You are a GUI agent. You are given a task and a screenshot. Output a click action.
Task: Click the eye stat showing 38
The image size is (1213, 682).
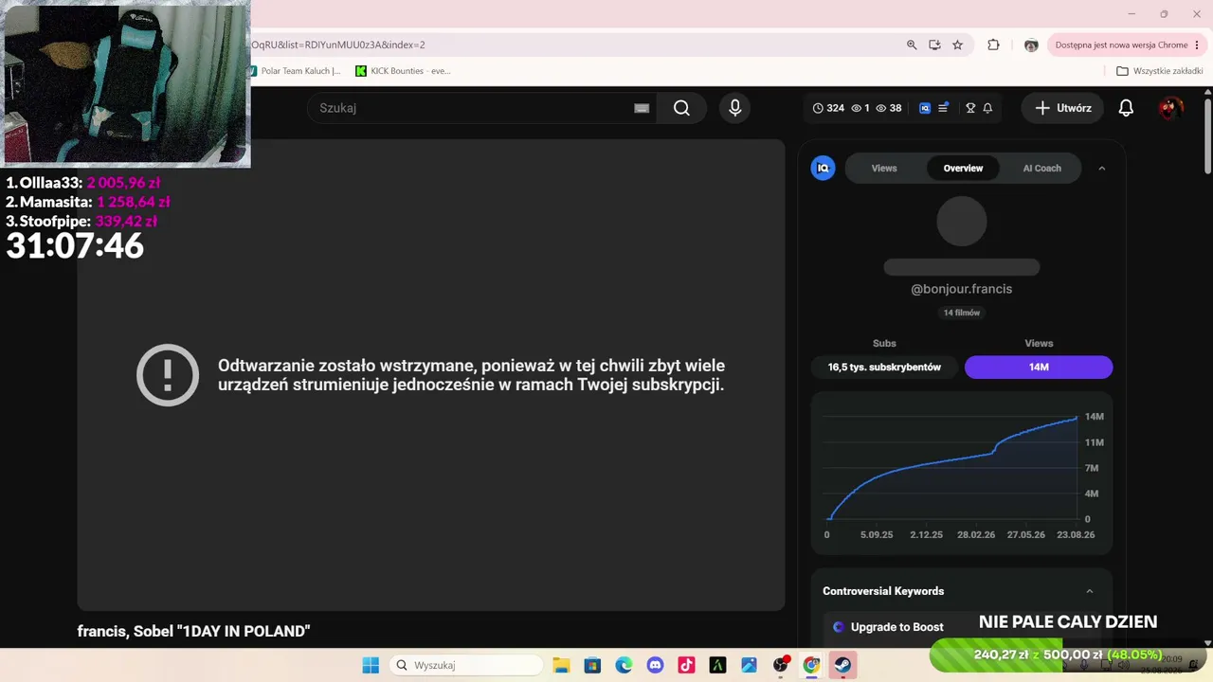point(888,108)
